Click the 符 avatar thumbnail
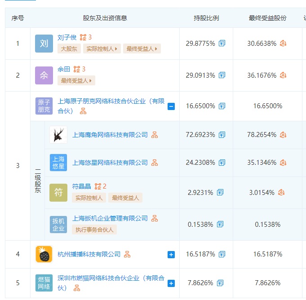 tap(58, 193)
